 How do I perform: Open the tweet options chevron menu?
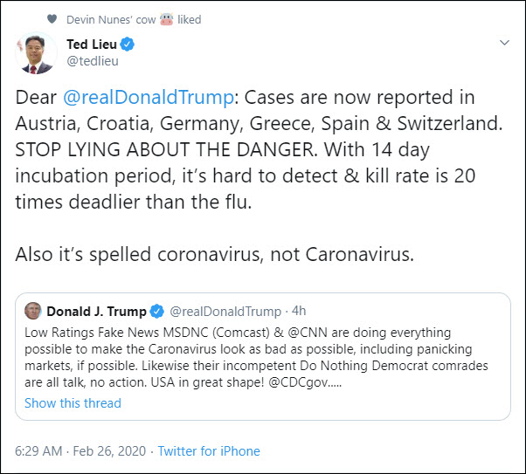coord(504,43)
